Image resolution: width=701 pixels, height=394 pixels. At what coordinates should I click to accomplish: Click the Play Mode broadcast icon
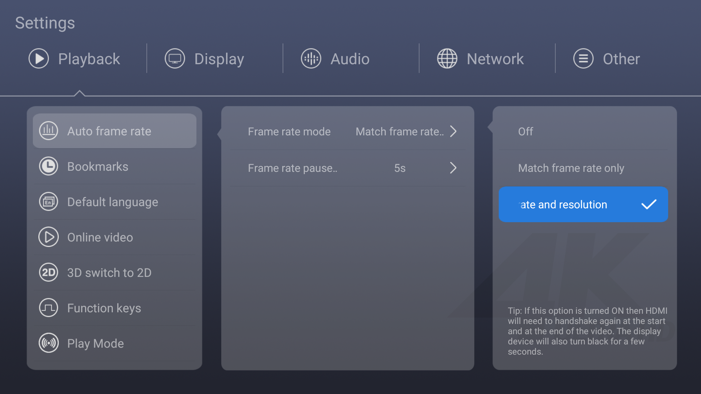coord(49,343)
